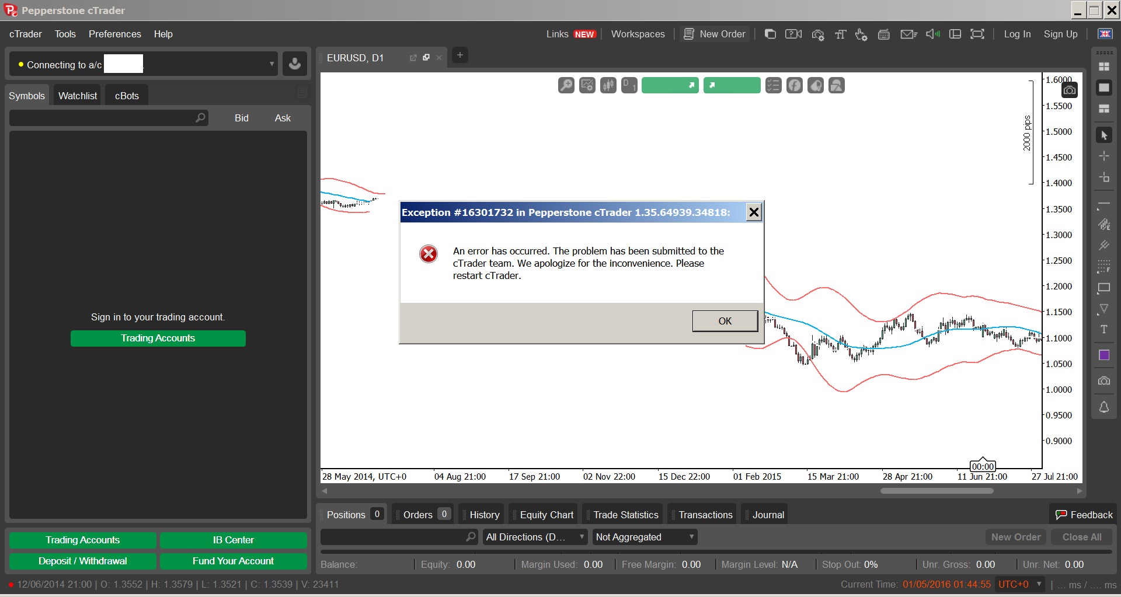The width and height of the screenshot is (1121, 597).
Task: Open the email settings envelope icon
Action: tap(908, 34)
